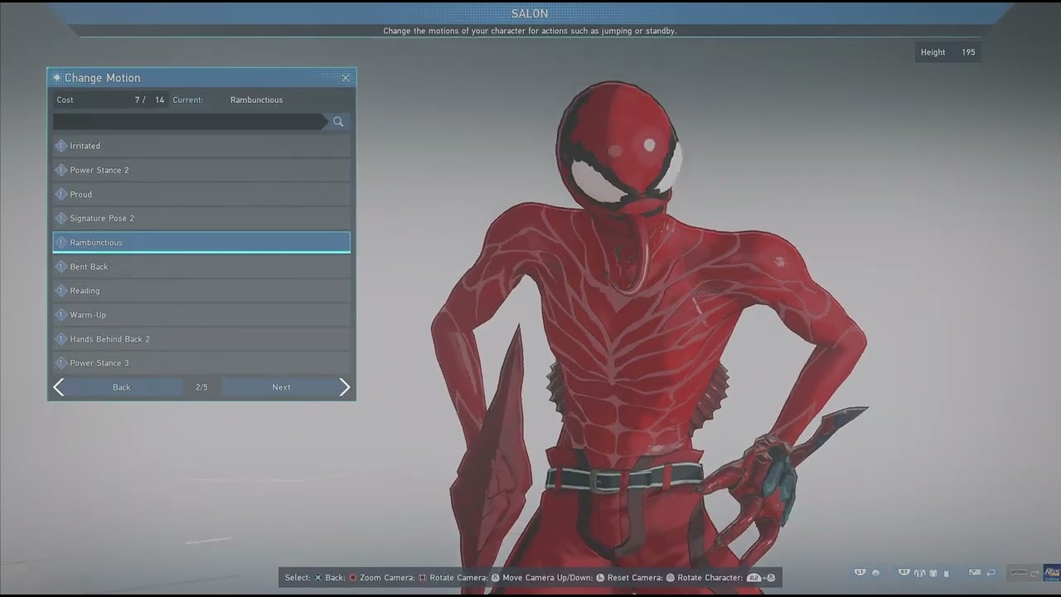
Task: Click the 2/5 page indicator
Action: pyautogui.click(x=201, y=387)
